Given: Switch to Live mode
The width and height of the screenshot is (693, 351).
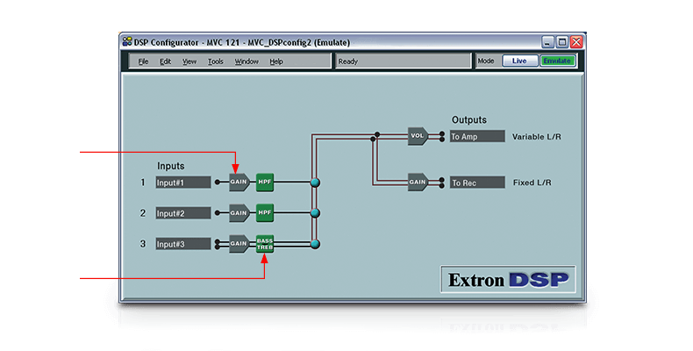Looking at the screenshot, I should pyautogui.click(x=519, y=61).
